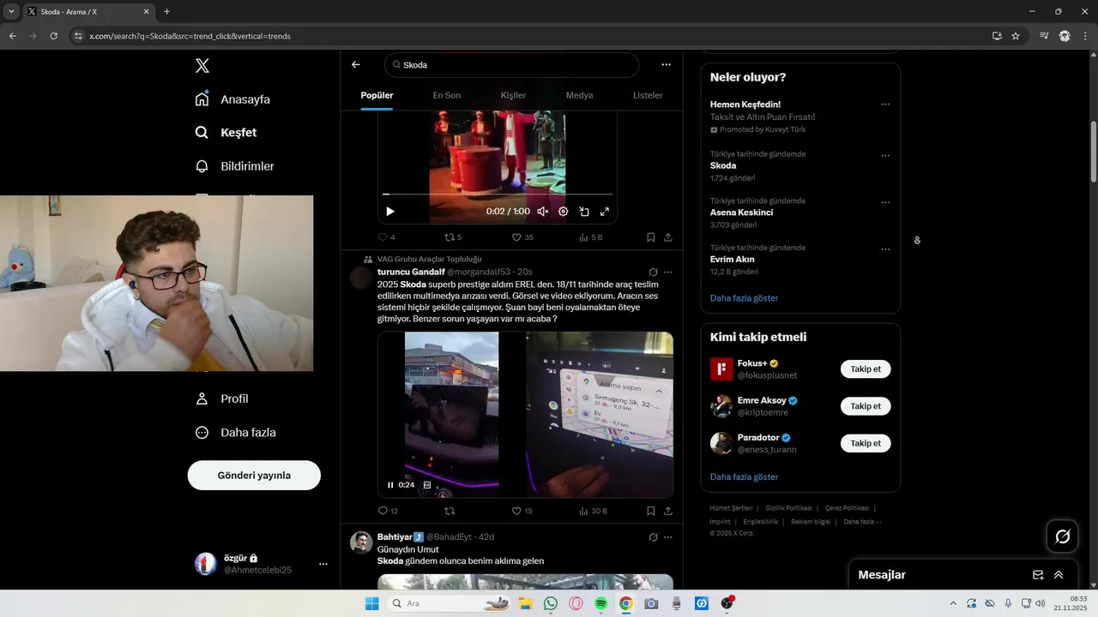1098x617 pixels.
Task: Reload the page in Chrome
Action: click(53, 36)
